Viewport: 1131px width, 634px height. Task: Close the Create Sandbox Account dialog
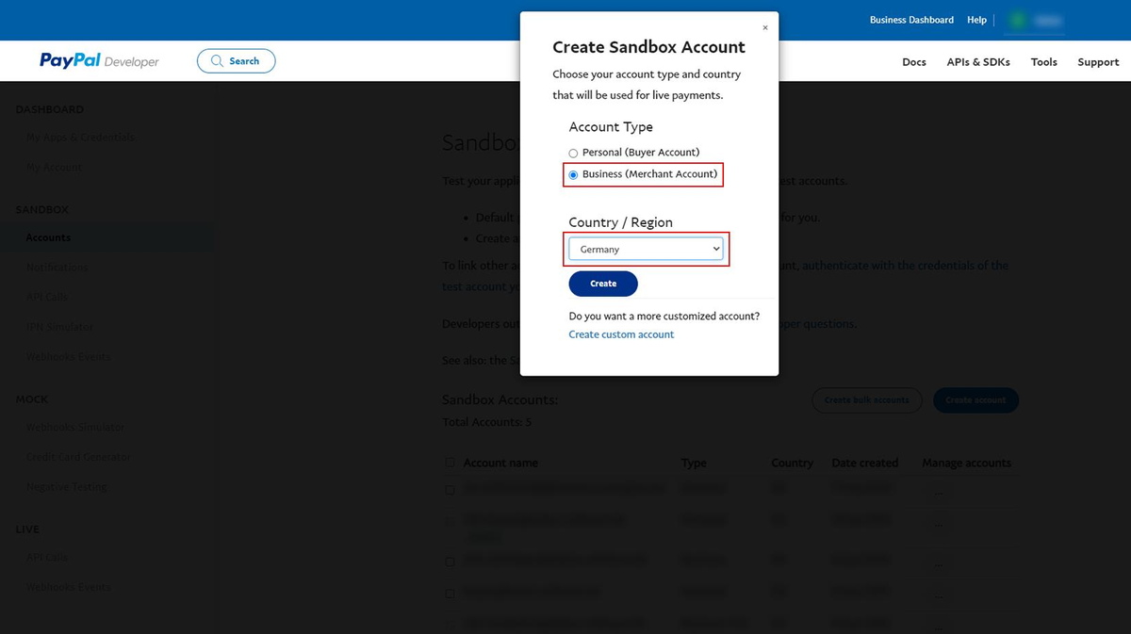(x=764, y=27)
